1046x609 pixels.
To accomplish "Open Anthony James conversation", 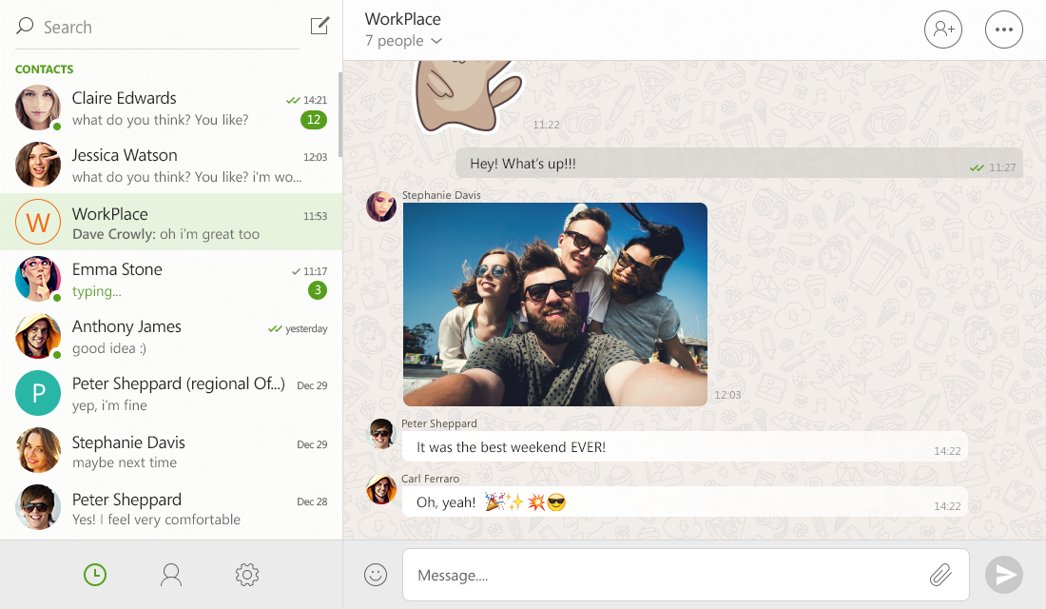I will 171,337.
